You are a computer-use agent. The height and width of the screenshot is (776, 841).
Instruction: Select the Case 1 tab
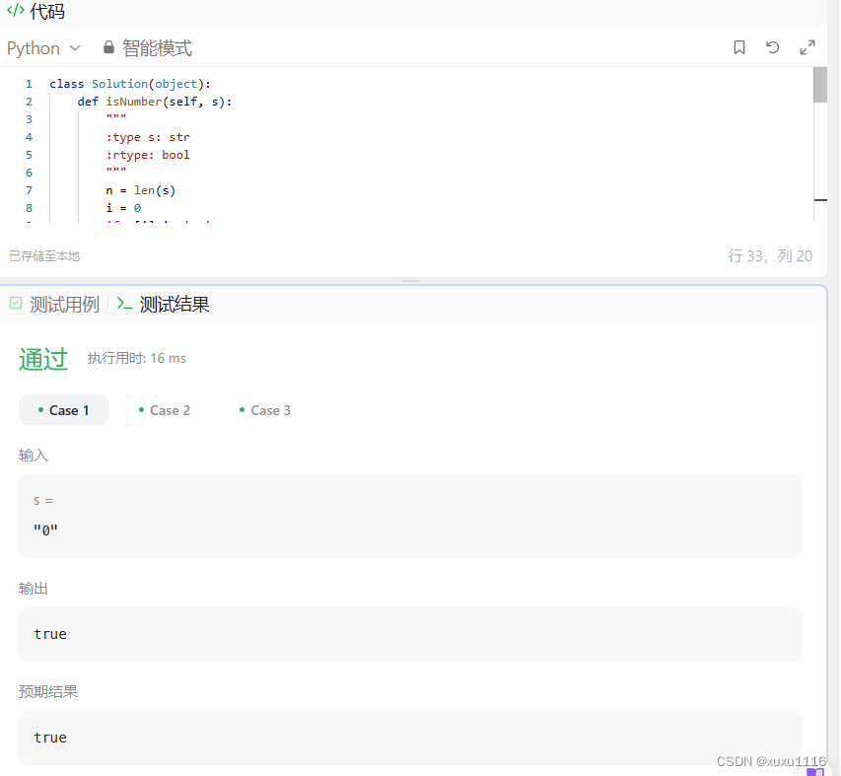[64, 410]
